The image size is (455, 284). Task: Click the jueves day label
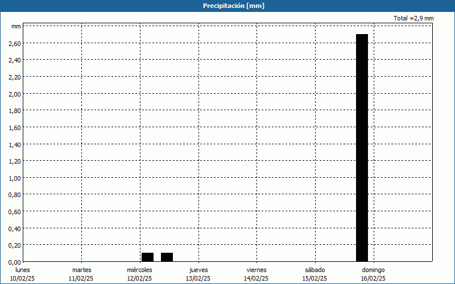coord(198,270)
